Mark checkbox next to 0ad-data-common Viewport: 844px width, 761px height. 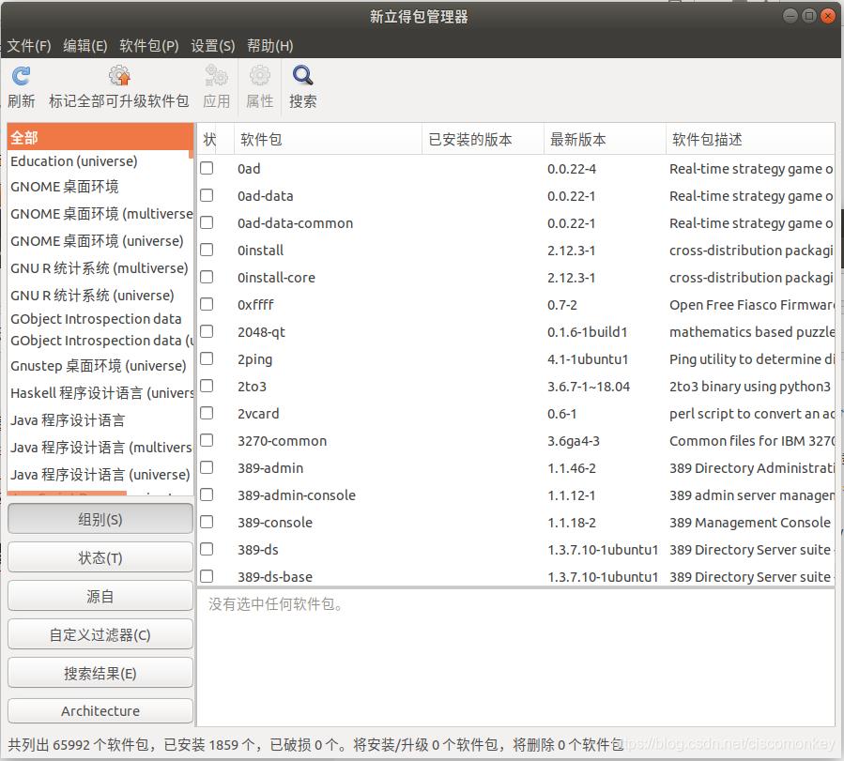point(207,222)
